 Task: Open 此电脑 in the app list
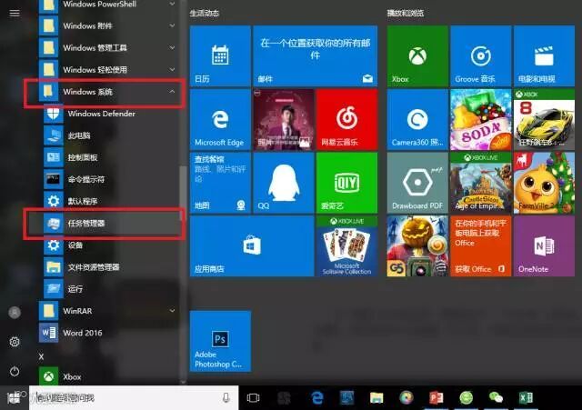pos(111,135)
